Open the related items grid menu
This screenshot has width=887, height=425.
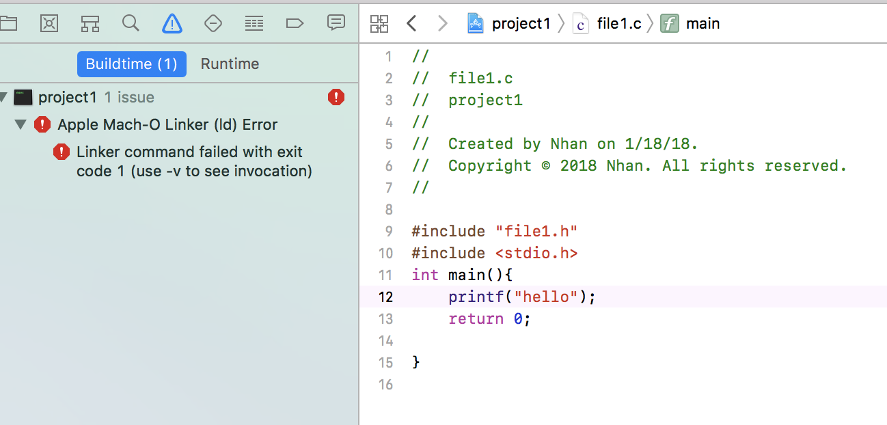click(379, 24)
